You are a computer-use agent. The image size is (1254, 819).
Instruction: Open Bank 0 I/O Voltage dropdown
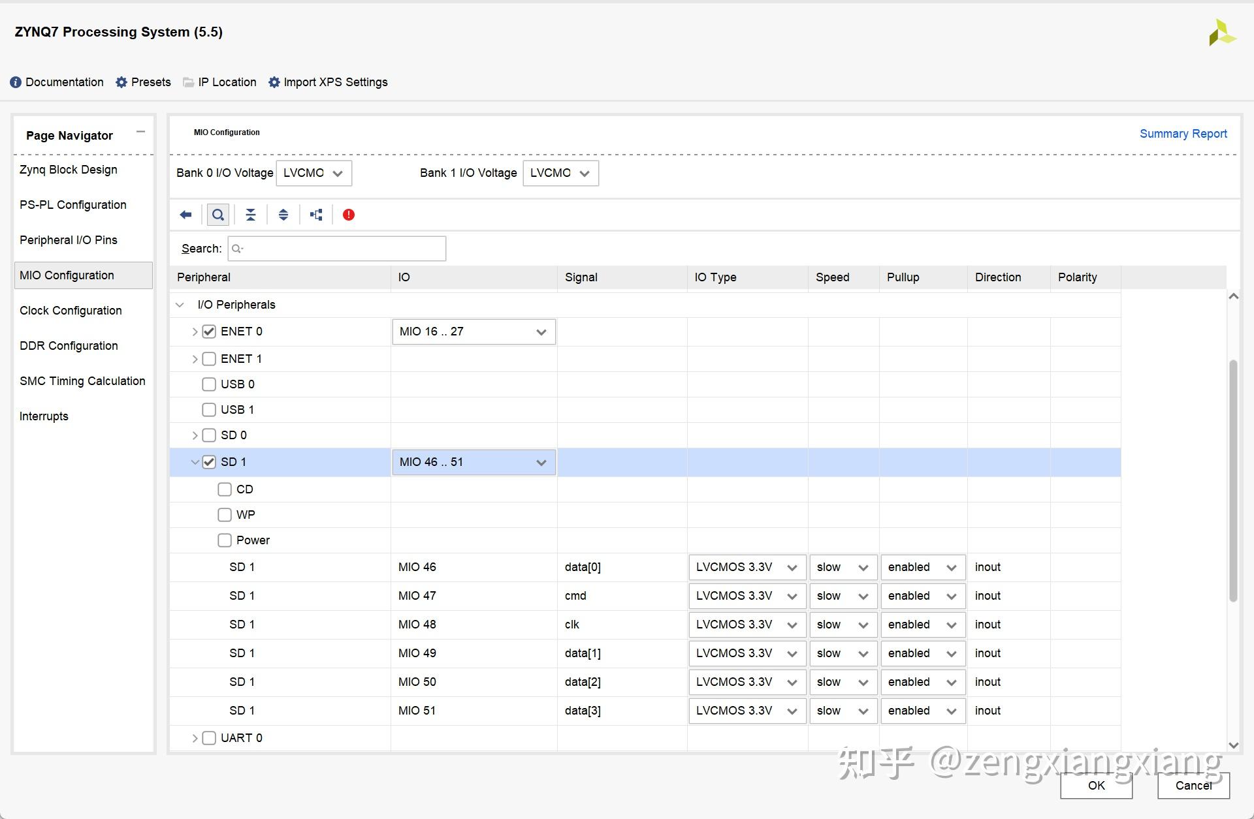(314, 173)
